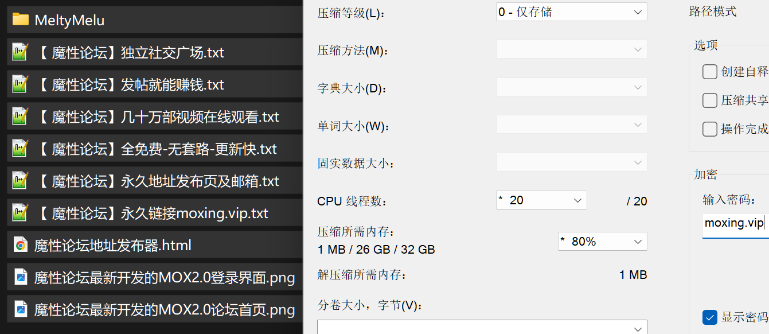This screenshot has height=334, width=769.
Task: Select the 几十万部视频在线观看.txt file icon
Action: (21, 116)
